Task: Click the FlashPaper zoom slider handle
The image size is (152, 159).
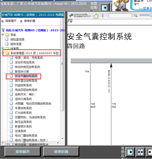Action: (151, 16)
